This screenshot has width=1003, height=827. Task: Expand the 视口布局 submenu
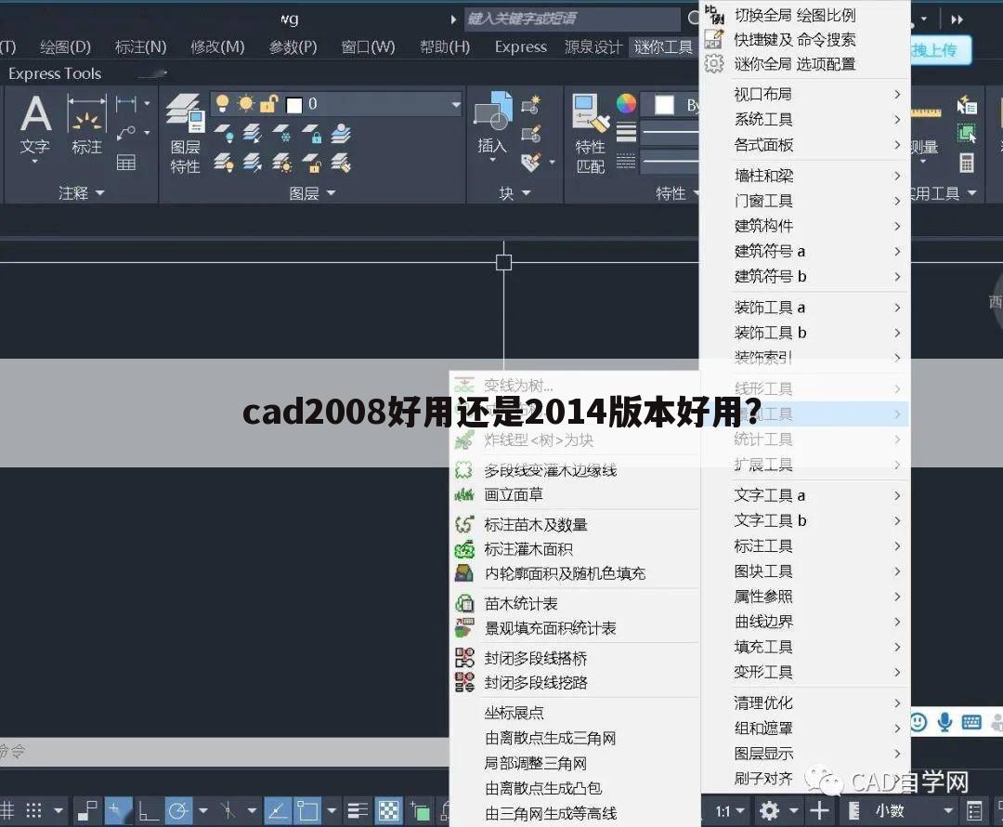(x=805, y=94)
